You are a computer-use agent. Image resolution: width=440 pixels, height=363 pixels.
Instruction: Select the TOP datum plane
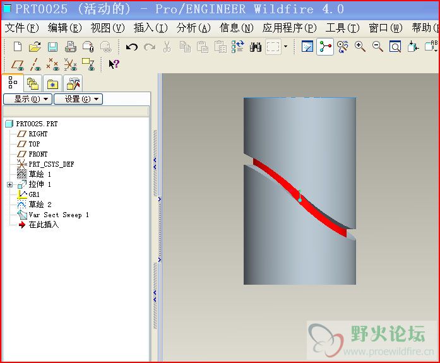tap(34, 144)
